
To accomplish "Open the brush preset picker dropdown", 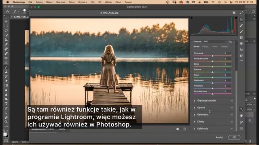I will [x=25, y=11].
